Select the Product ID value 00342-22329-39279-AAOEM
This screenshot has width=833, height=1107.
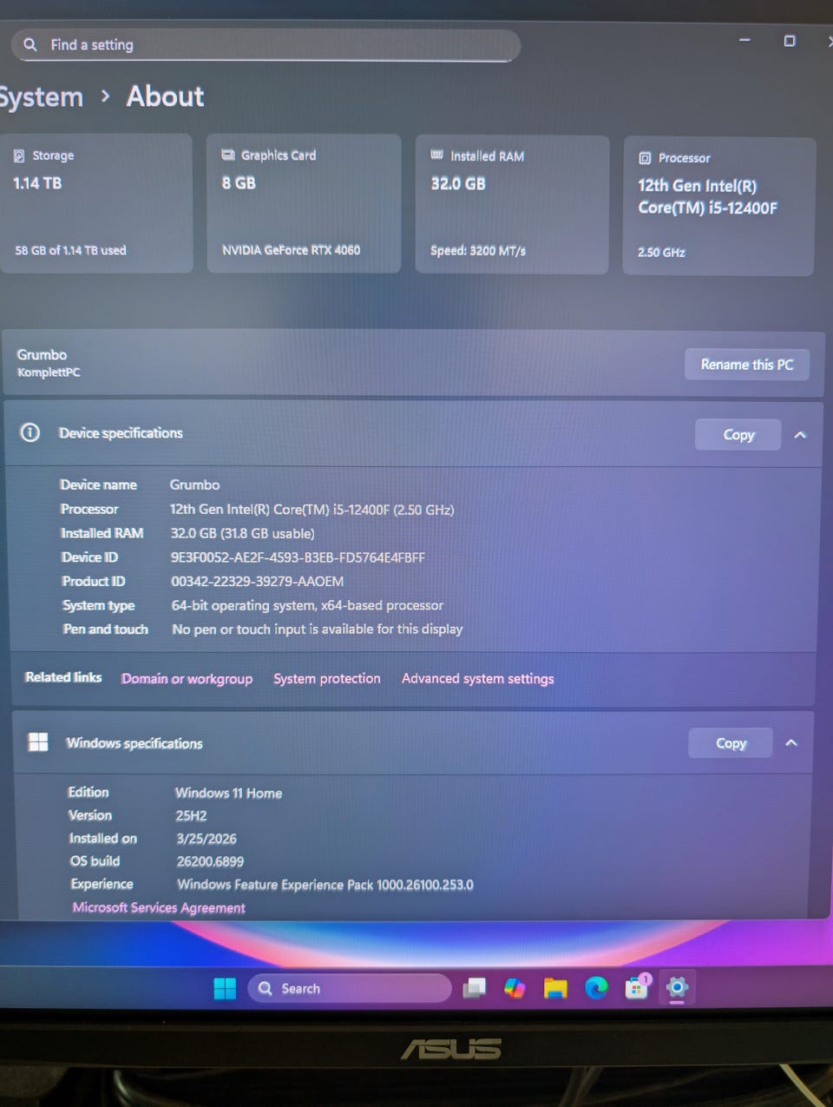(257, 581)
